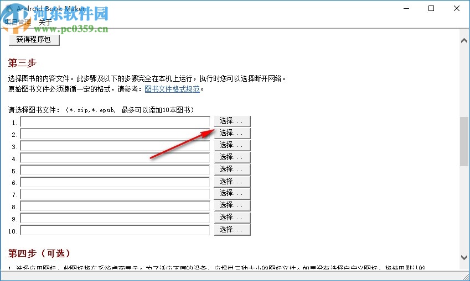
Task: Click the 第三步 heading
Action: coord(22,63)
